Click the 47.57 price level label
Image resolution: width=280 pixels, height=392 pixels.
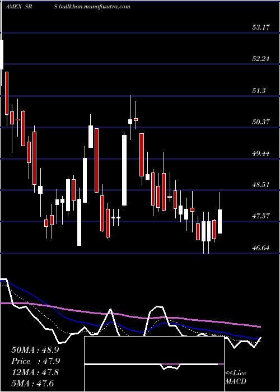pyautogui.click(x=261, y=216)
